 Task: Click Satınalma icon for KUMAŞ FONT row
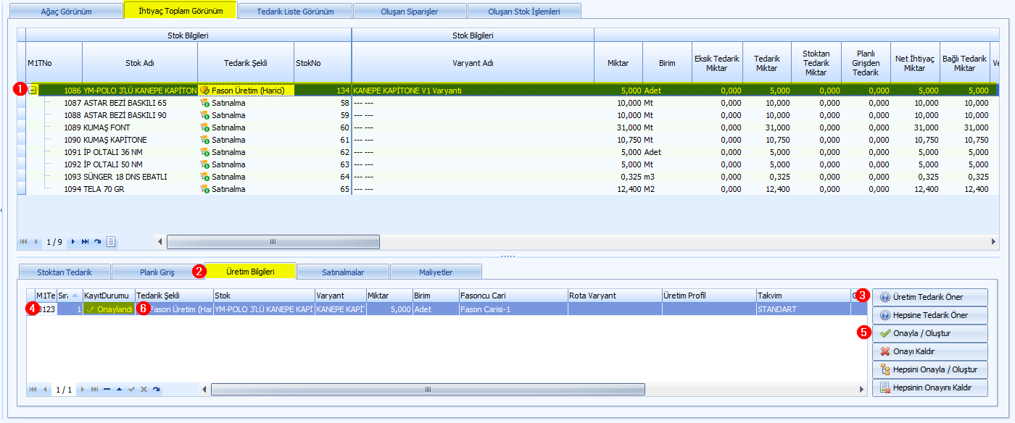point(205,127)
